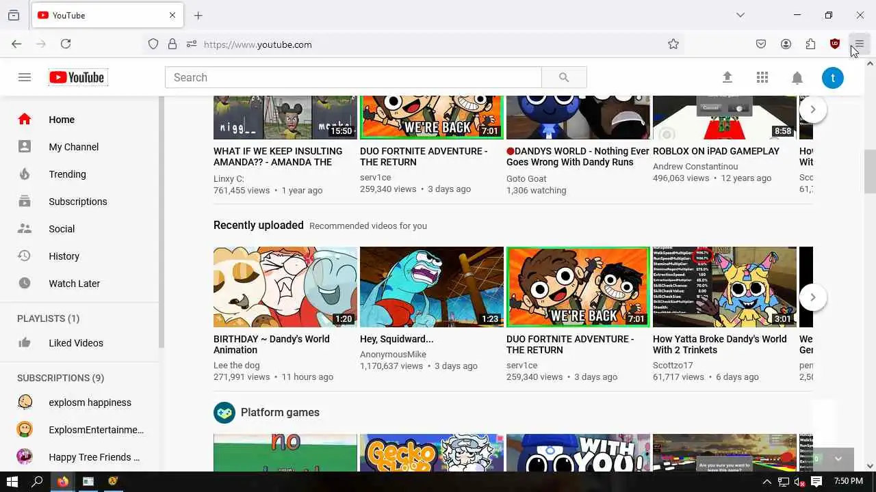This screenshot has height=492, width=876.
Task: Open the Pocket save icon
Action: pyautogui.click(x=761, y=44)
